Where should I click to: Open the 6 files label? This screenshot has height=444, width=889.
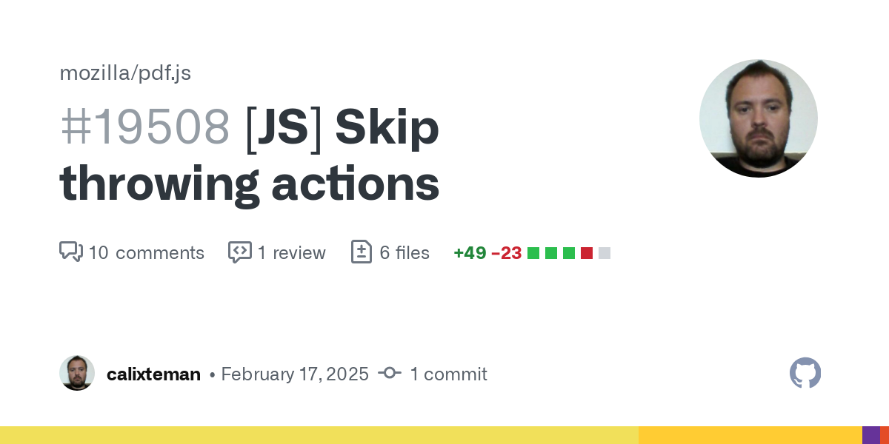click(404, 253)
